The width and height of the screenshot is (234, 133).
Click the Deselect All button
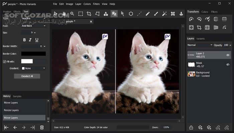tap(27, 76)
